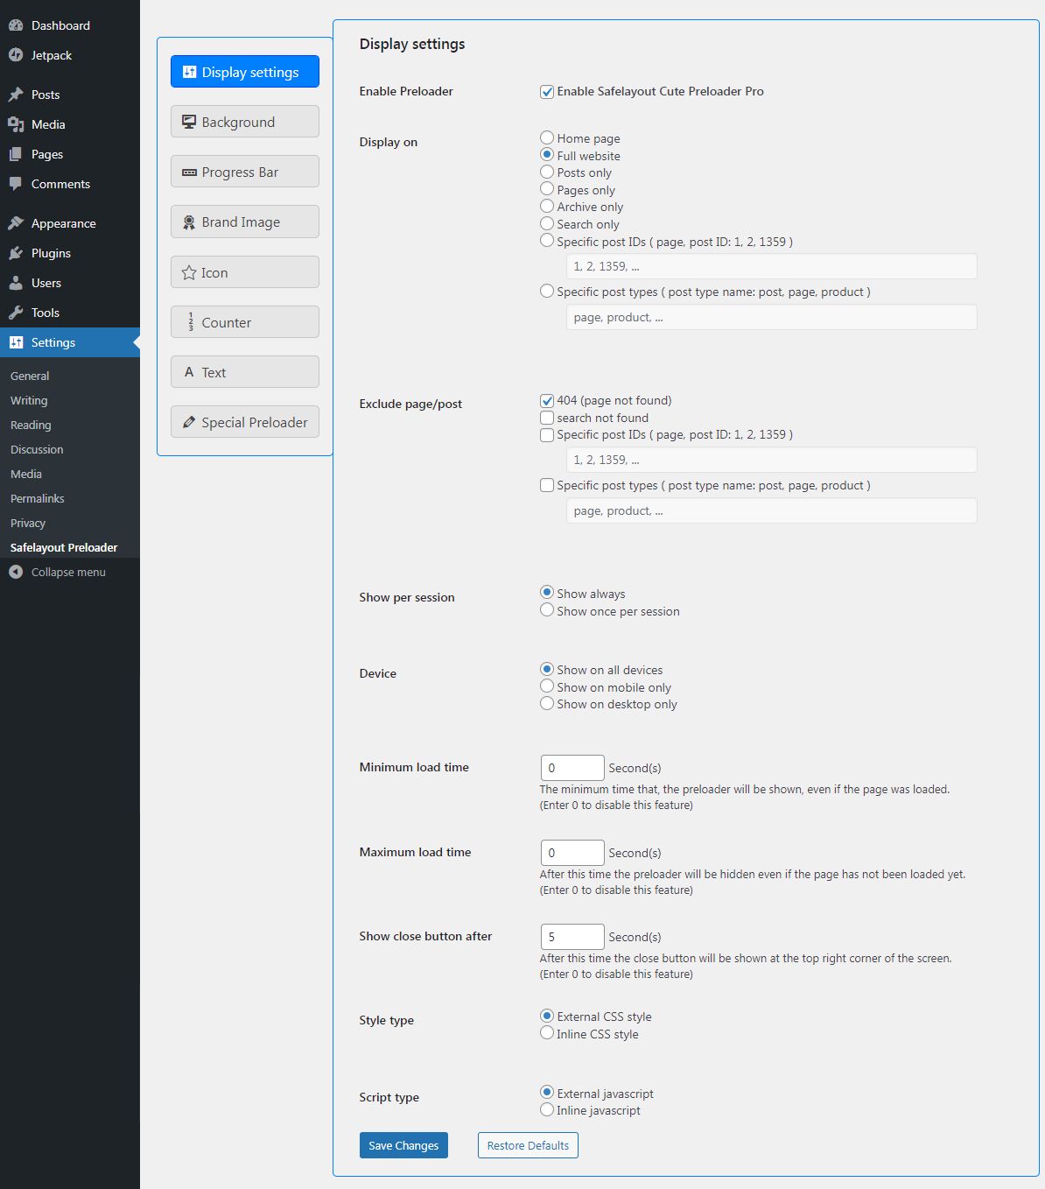Screen dimensions: 1045x1189
Task: Switch to the Progress Bar tab
Action: (245, 172)
